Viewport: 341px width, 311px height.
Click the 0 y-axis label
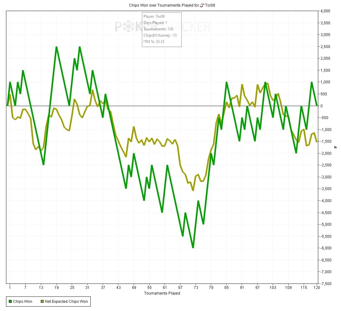coord(322,106)
